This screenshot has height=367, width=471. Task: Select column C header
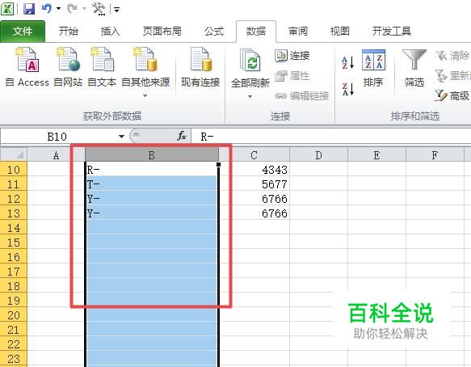tap(254, 154)
